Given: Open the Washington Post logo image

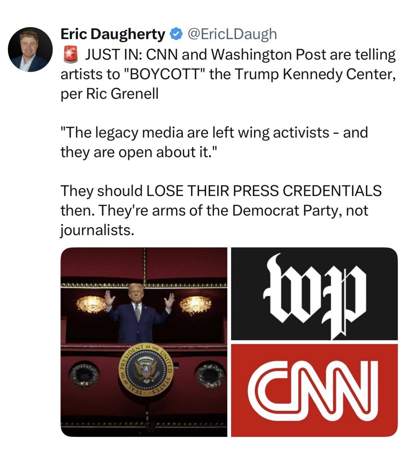Looking at the screenshot, I should (x=314, y=294).
